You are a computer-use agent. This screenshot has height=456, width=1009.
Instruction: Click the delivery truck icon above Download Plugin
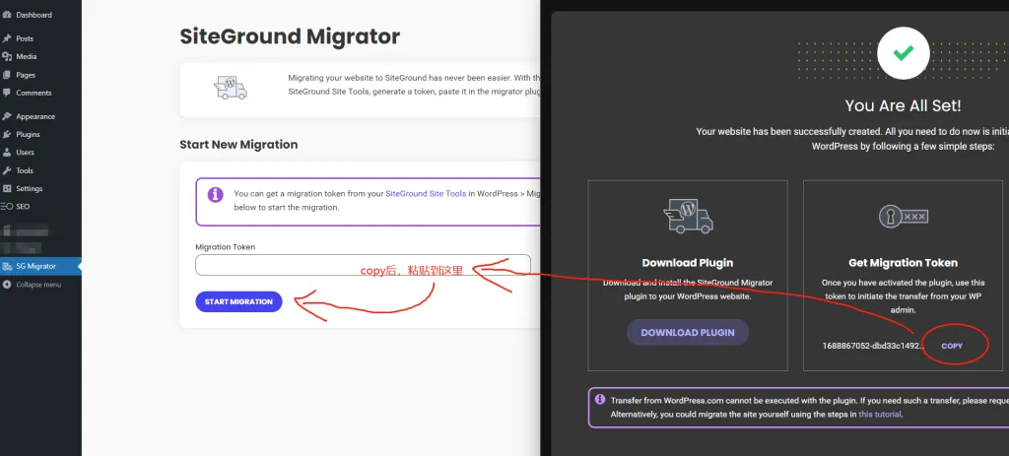tap(688, 217)
